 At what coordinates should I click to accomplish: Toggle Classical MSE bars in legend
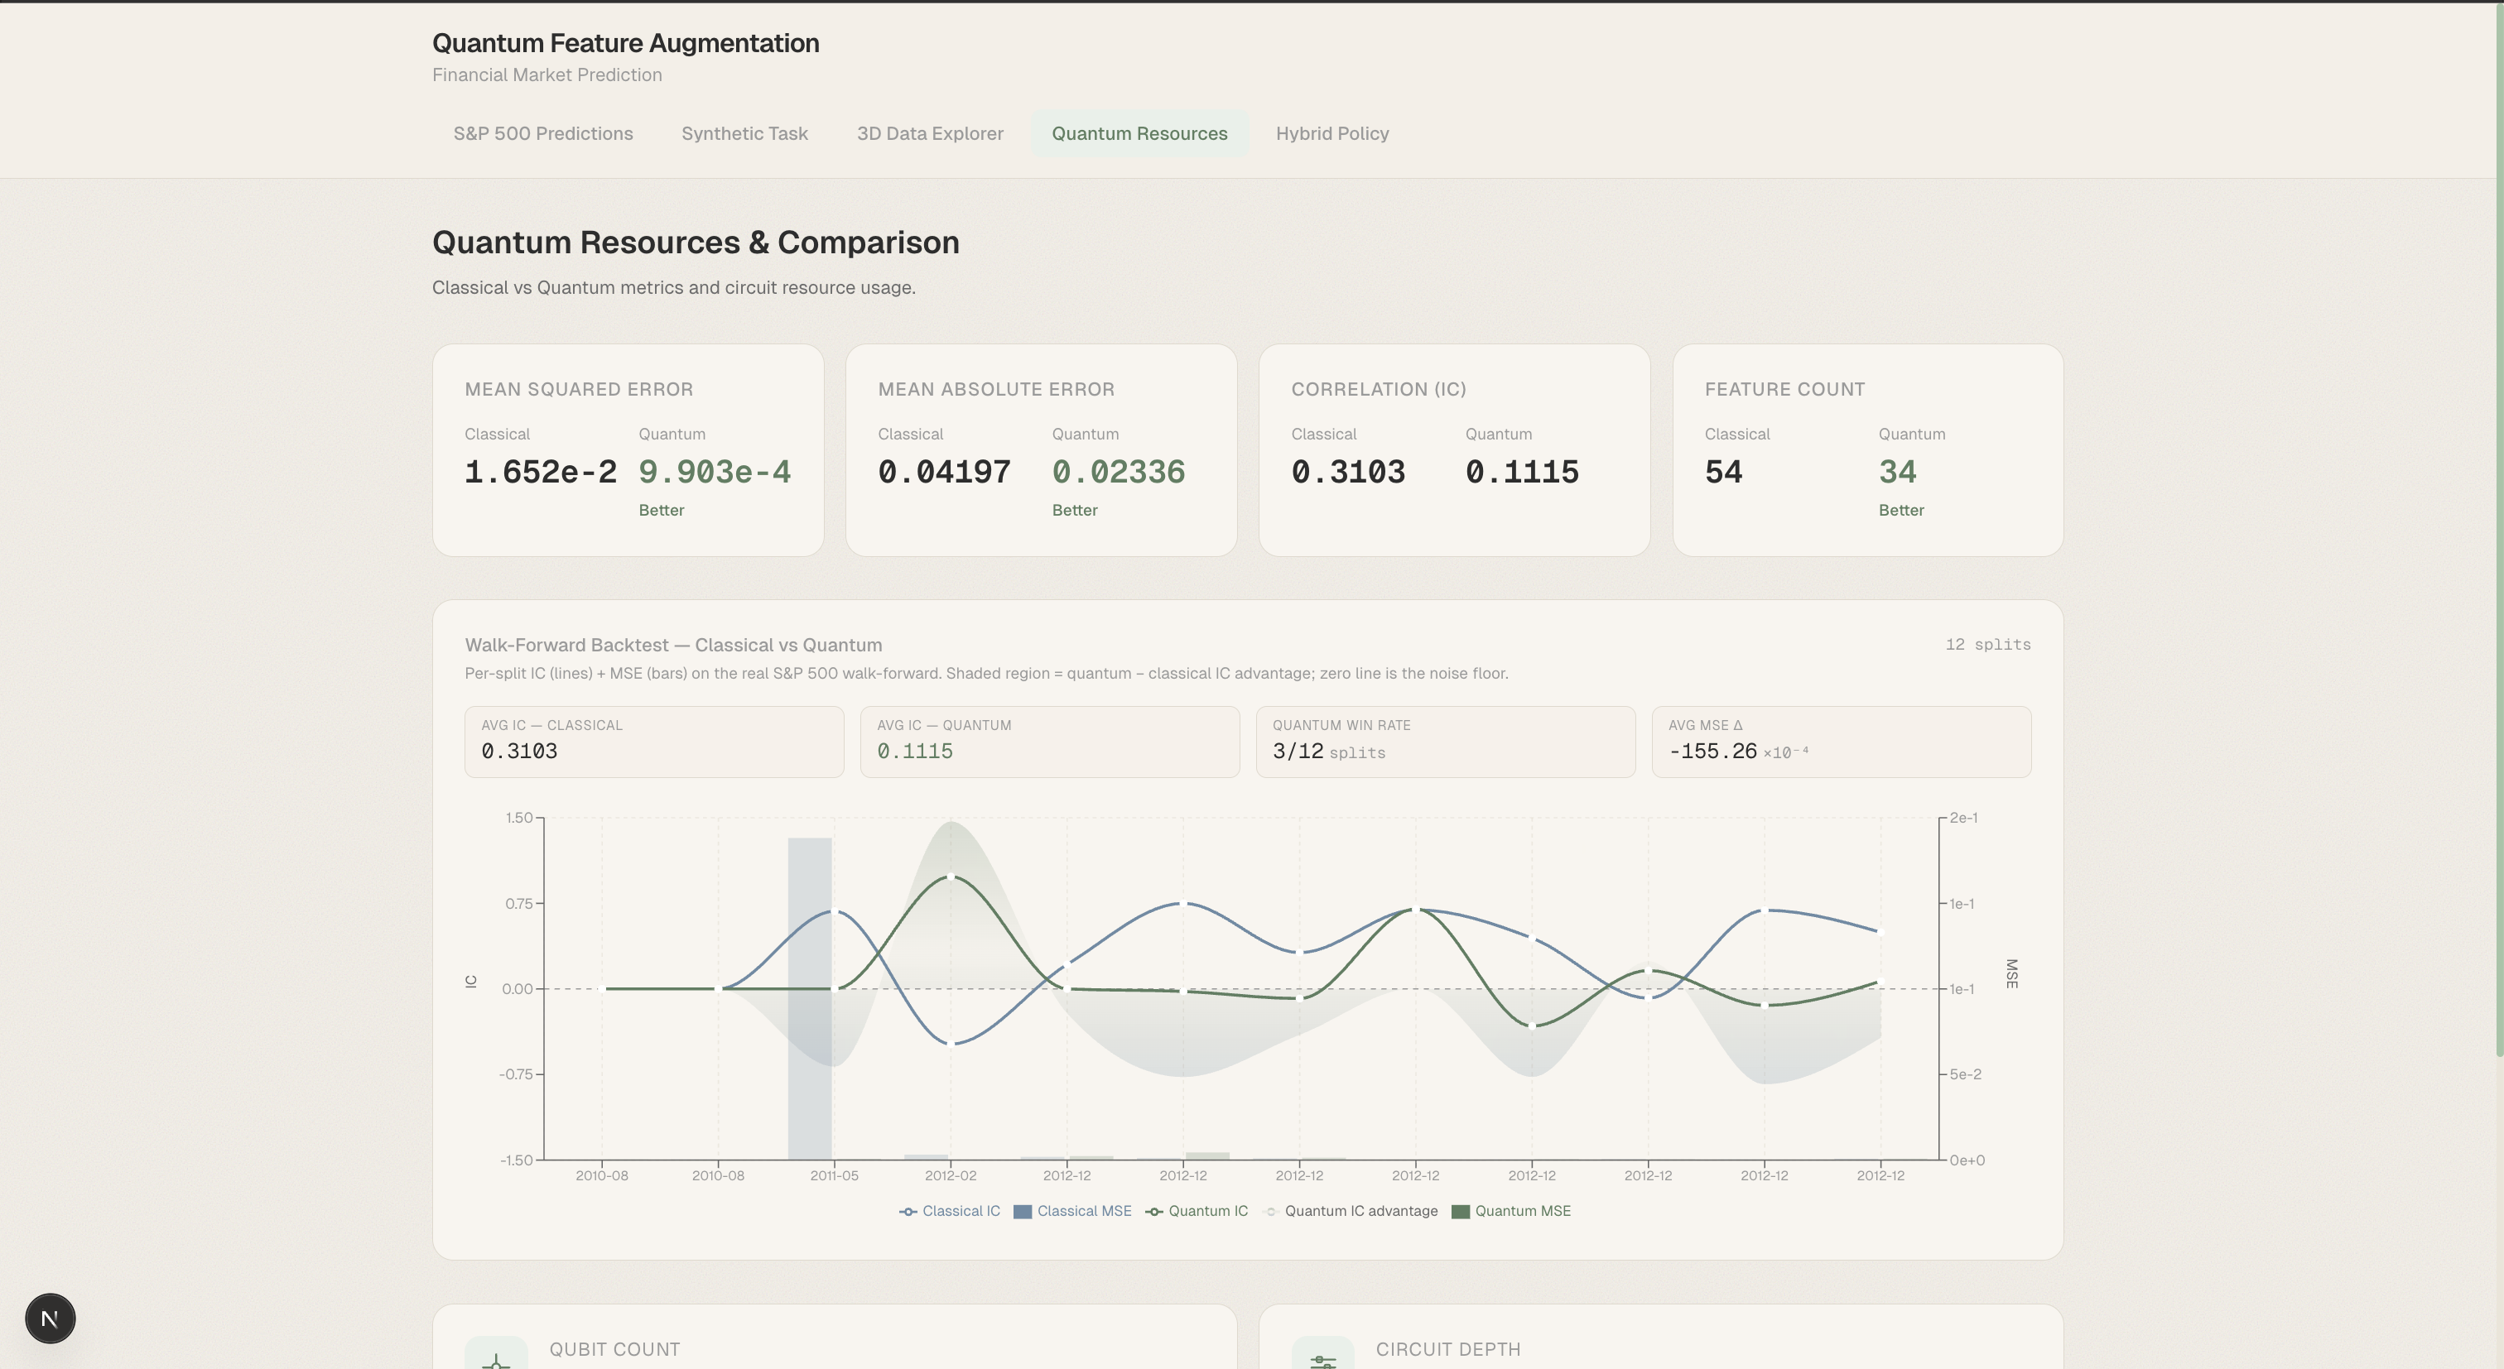tap(1072, 1212)
